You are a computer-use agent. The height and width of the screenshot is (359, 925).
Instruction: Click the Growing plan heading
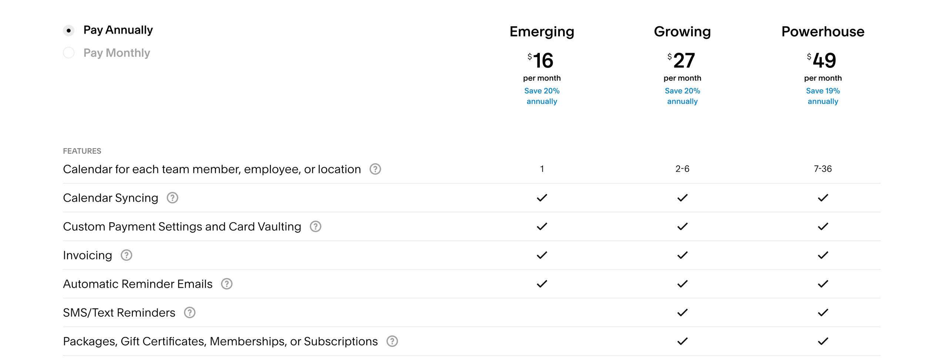tap(682, 32)
